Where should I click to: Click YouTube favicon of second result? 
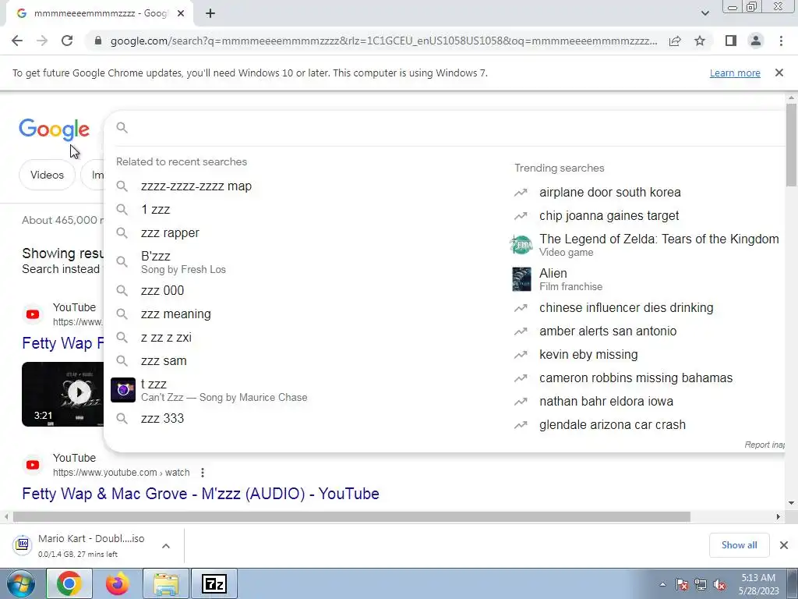click(33, 465)
